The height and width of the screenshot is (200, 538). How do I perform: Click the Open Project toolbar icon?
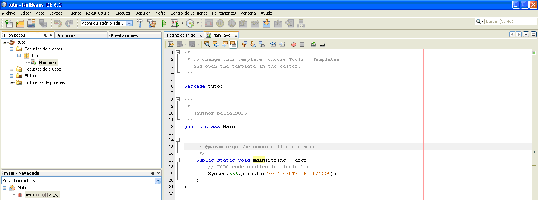click(31, 23)
